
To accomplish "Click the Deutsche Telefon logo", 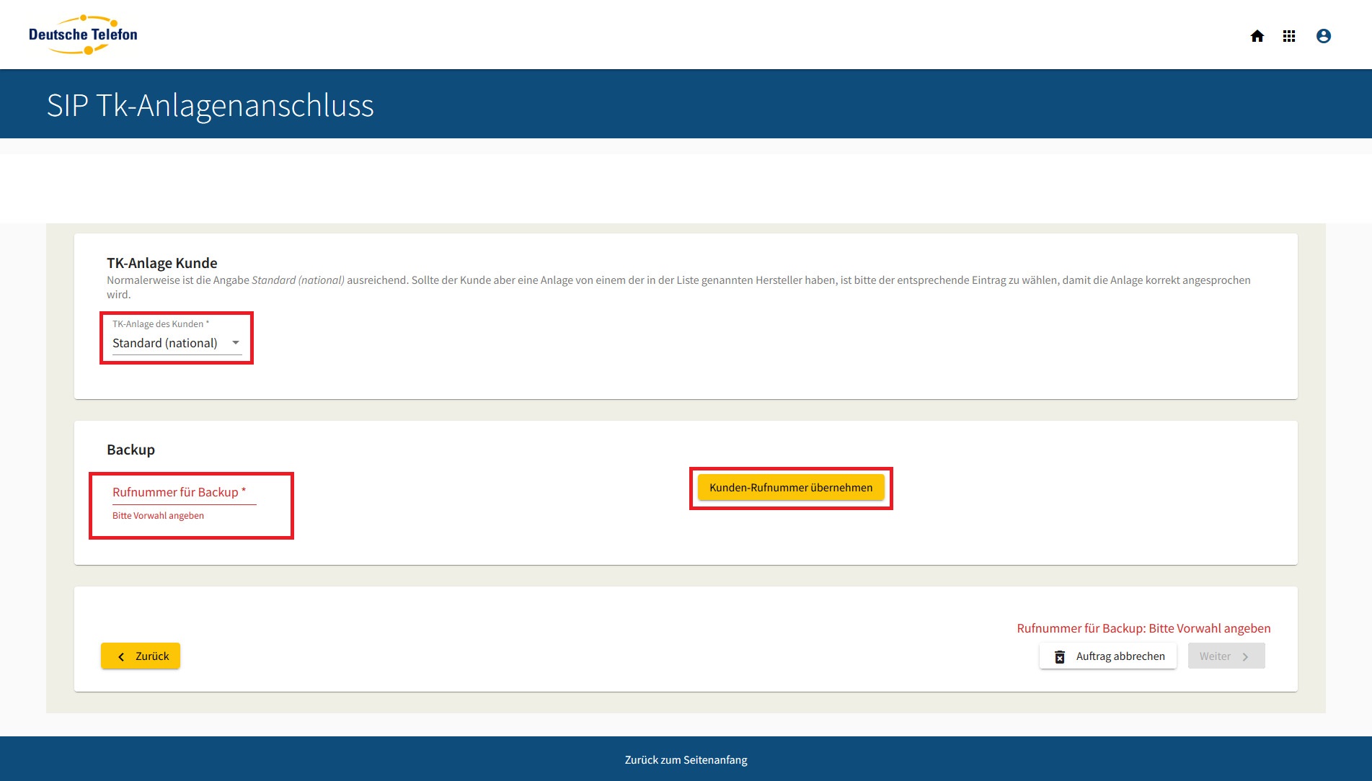I will coord(83,35).
